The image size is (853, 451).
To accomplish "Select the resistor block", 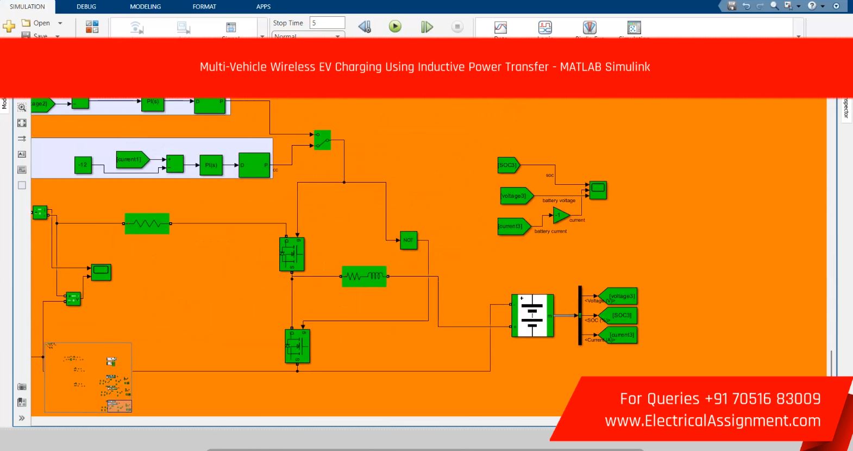I will click(x=147, y=223).
